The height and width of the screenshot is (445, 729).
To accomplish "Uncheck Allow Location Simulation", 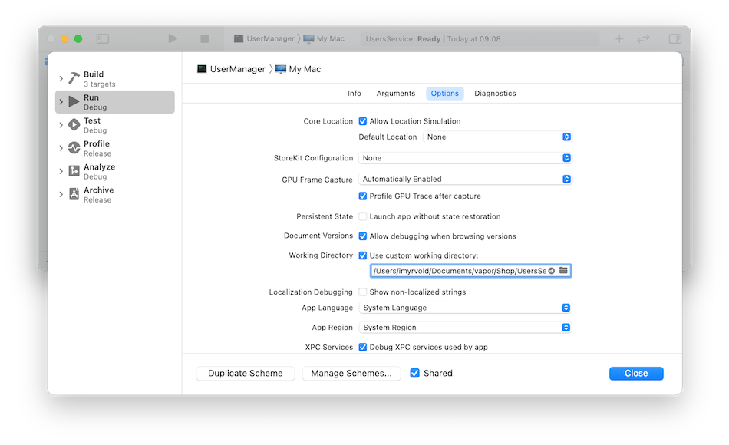I will 363,121.
